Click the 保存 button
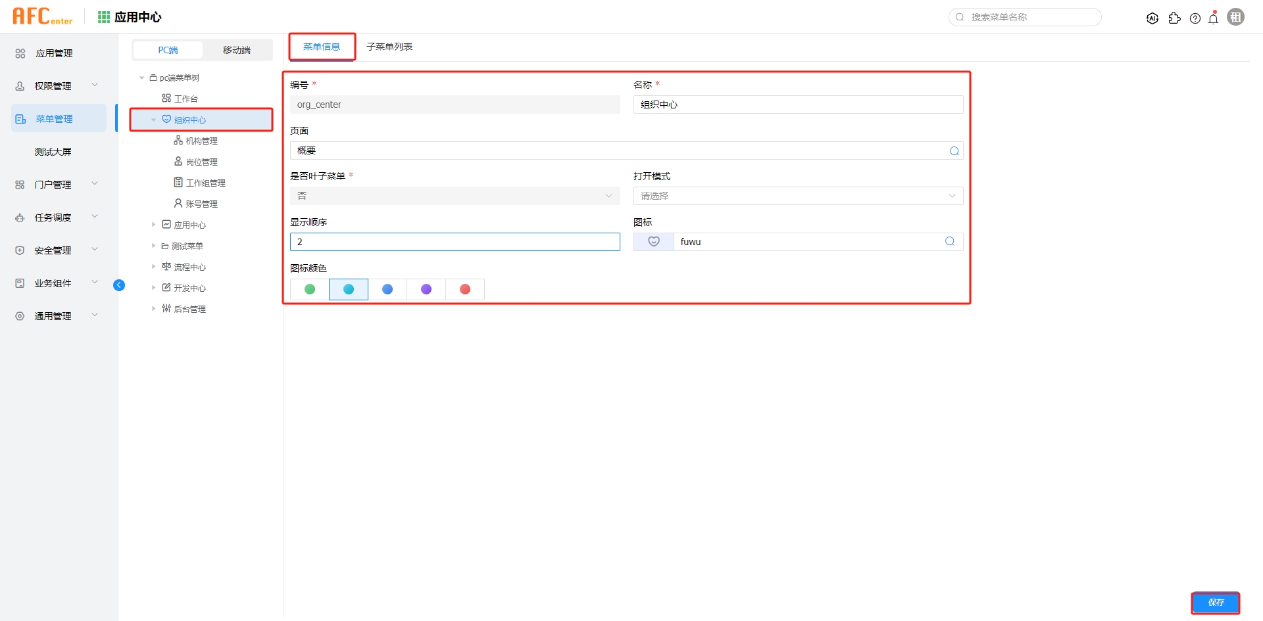1263x621 pixels. tap(1215, 603)
